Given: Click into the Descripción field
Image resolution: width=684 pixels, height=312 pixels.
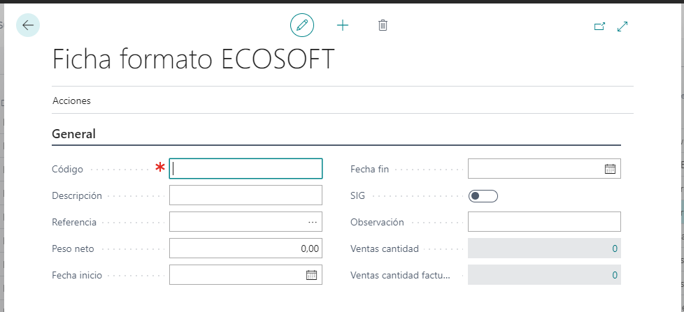Looking at the screenshot, I should point(245,195).
